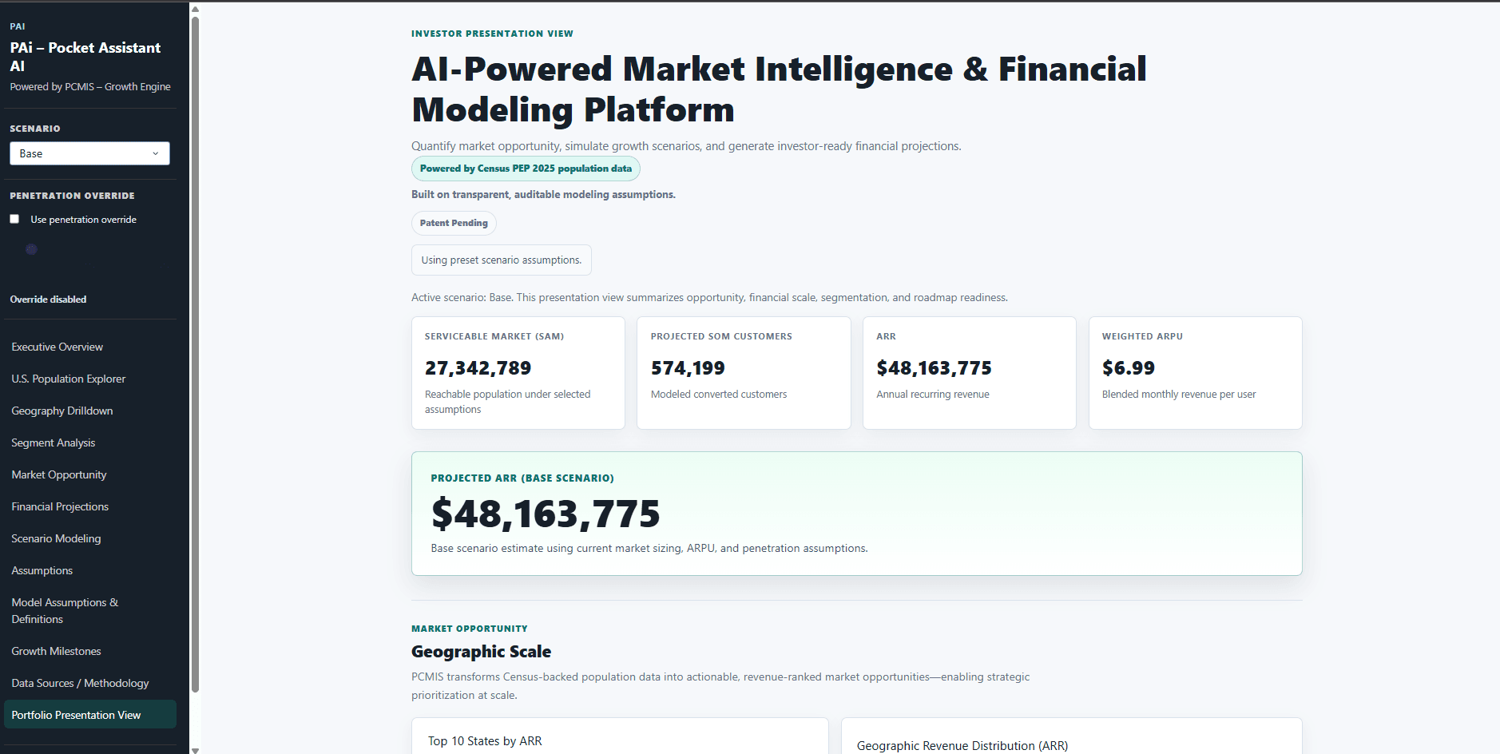The image size is (1500, 754).
Task: Open the Scenario dropdown showing Base
Action: pos(89,153)
